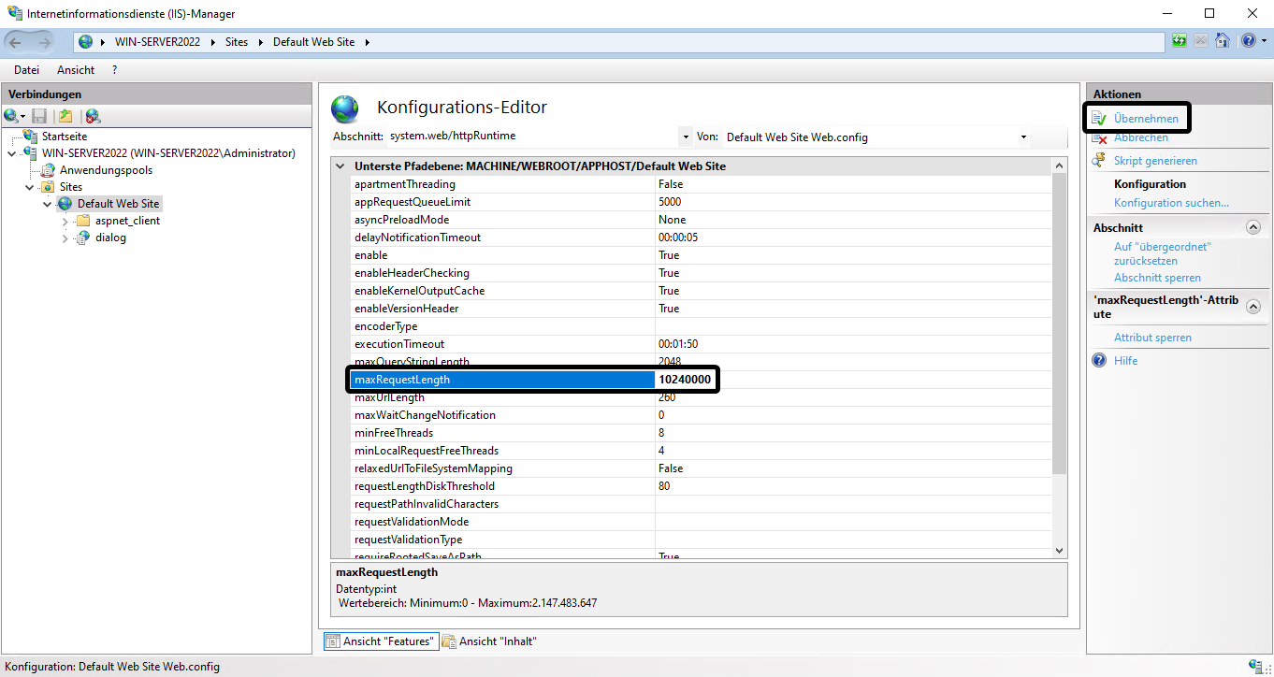Click Konfiguration suchen... link
Image resolution: width=1274 pixels, height=677 pixels.
click(1171, 203)
